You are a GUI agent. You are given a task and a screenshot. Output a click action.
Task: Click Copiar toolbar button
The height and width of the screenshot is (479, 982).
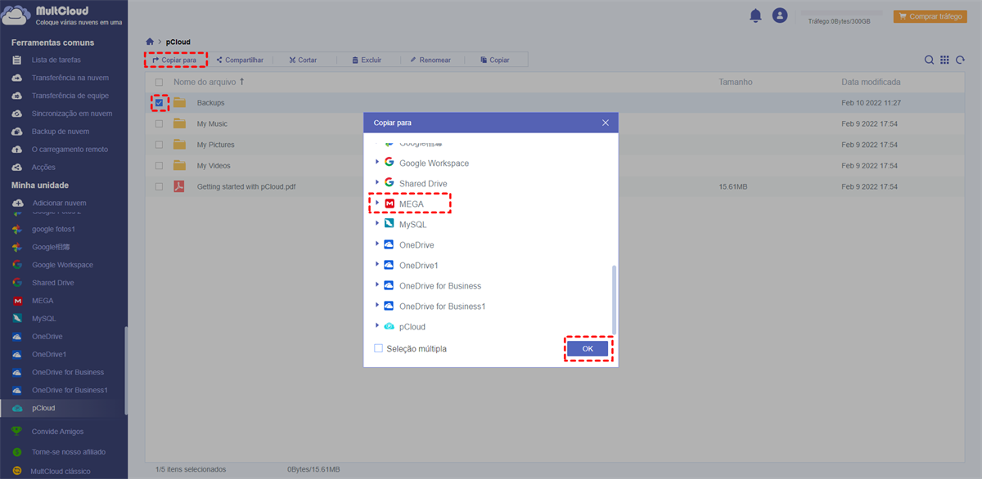[x=495, y=60]
